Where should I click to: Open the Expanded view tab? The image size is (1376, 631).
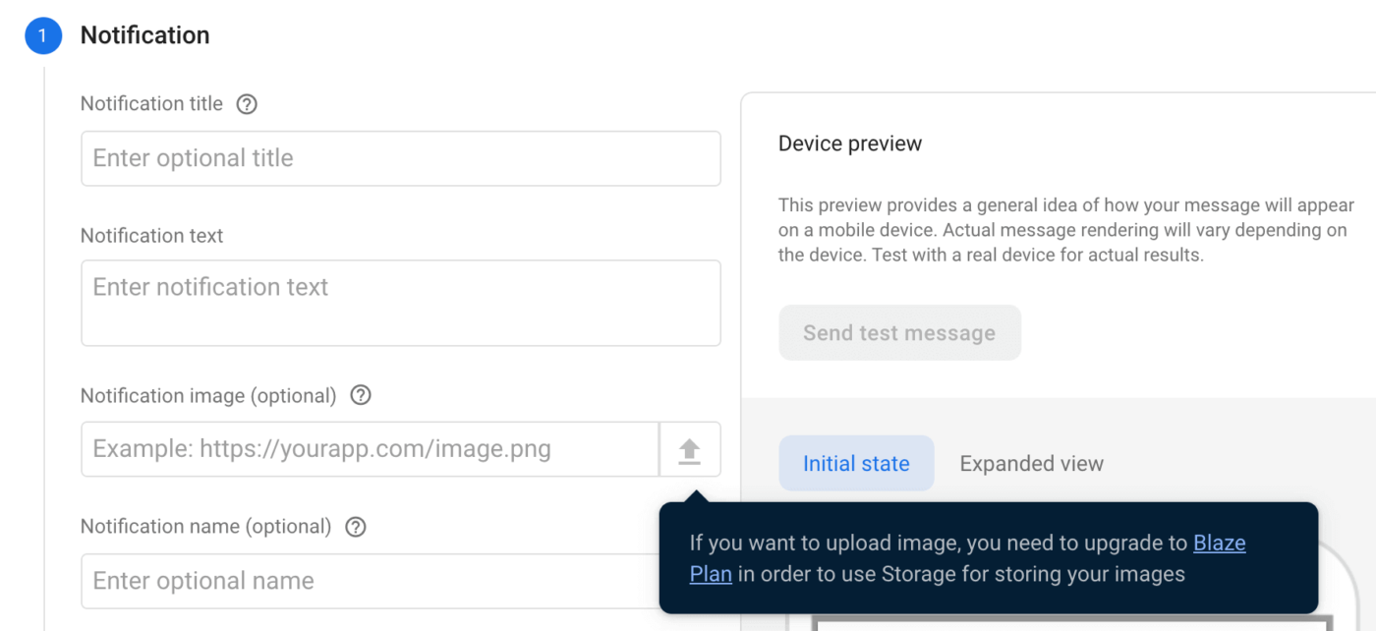point(1031,464)
